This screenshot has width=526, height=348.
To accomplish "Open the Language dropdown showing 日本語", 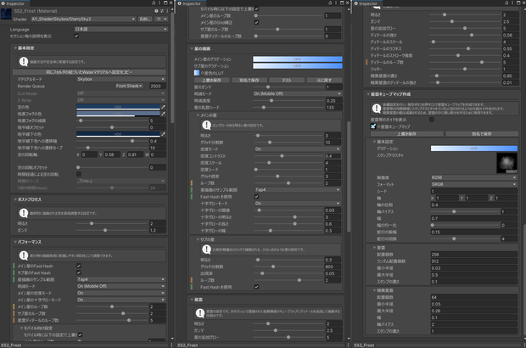I will point(120,29).
